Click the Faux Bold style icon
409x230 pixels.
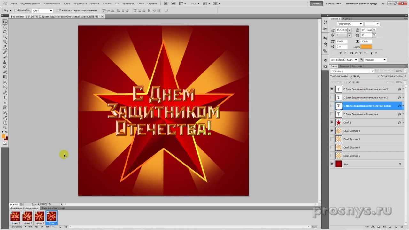(341, 53)
